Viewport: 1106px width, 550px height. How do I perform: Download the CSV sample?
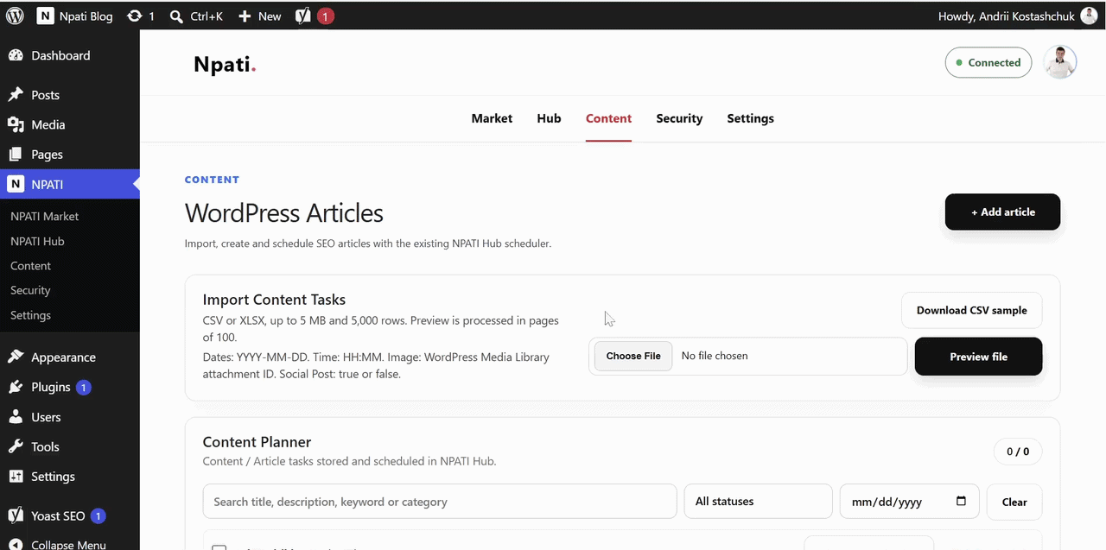click(x=971, y=310)
